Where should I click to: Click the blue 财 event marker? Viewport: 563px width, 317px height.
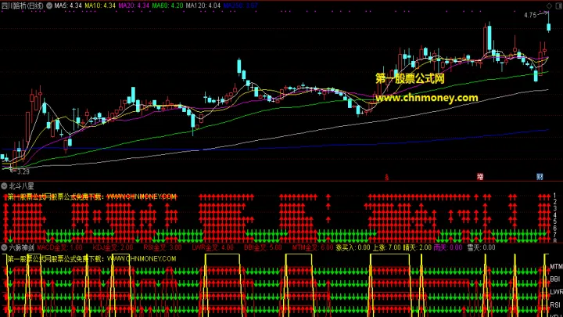(539, 177)
